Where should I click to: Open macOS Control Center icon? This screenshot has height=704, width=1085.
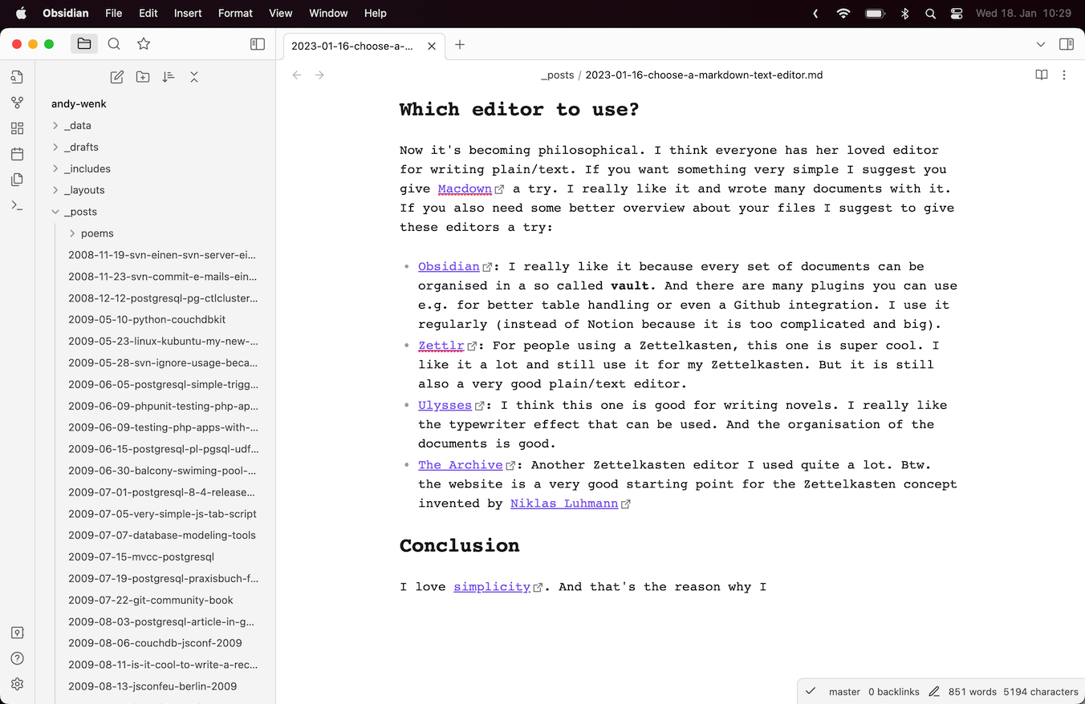(957, 13)
